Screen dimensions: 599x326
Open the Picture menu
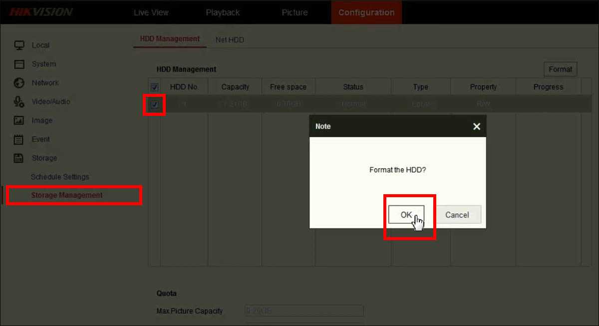pos(295,12)
